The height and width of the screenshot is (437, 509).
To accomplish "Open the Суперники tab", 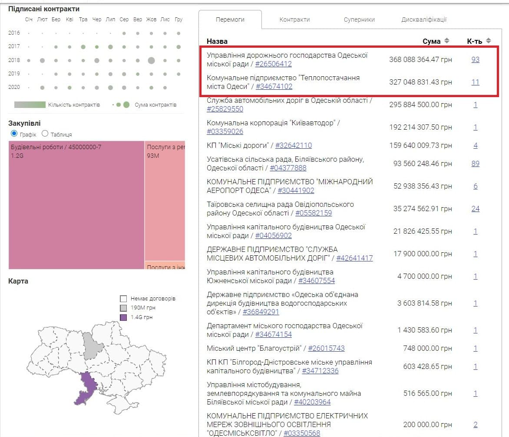I will [359, 20].
